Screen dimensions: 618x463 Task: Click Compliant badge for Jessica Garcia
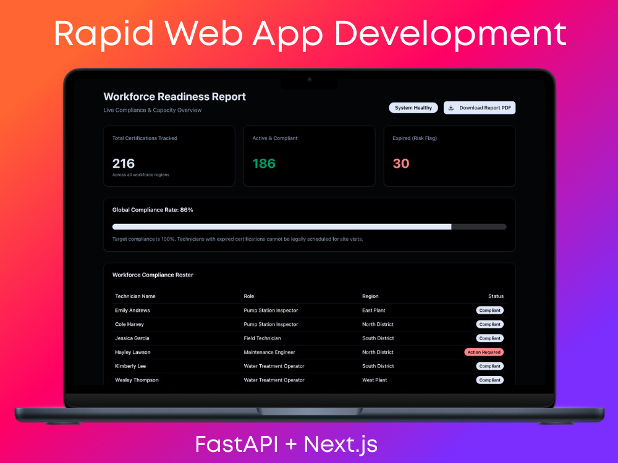coord(489,338)
